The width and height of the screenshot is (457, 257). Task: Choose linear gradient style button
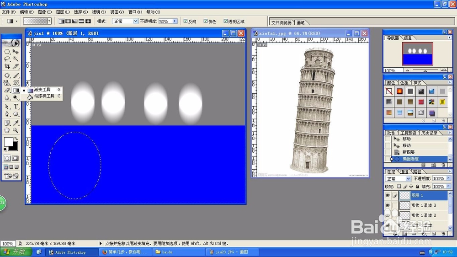[61, 21]
